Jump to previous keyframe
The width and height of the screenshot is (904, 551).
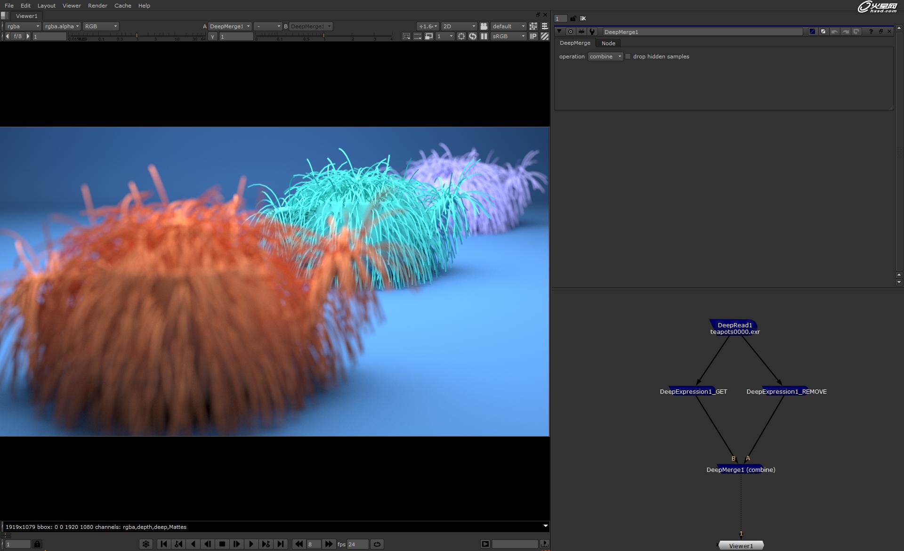[x=178, y=544]
